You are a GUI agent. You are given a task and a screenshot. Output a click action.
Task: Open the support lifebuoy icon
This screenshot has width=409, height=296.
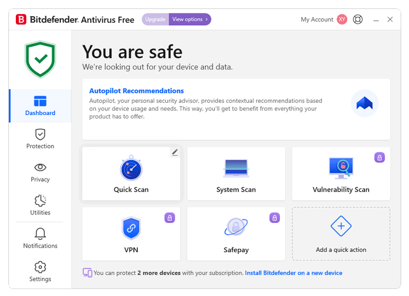(358, 19)
